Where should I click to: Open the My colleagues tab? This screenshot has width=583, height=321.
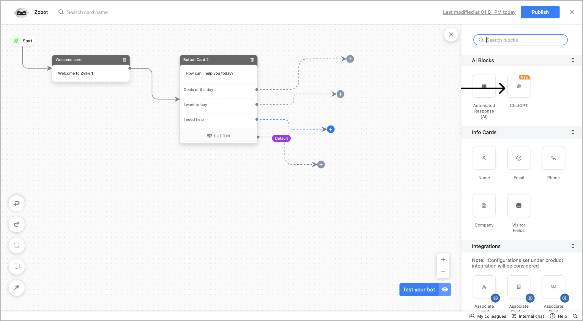488,316
